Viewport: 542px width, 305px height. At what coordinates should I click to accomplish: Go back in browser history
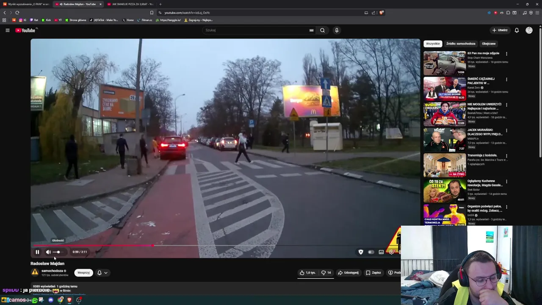pyautogui.click(x=5, y=13)
